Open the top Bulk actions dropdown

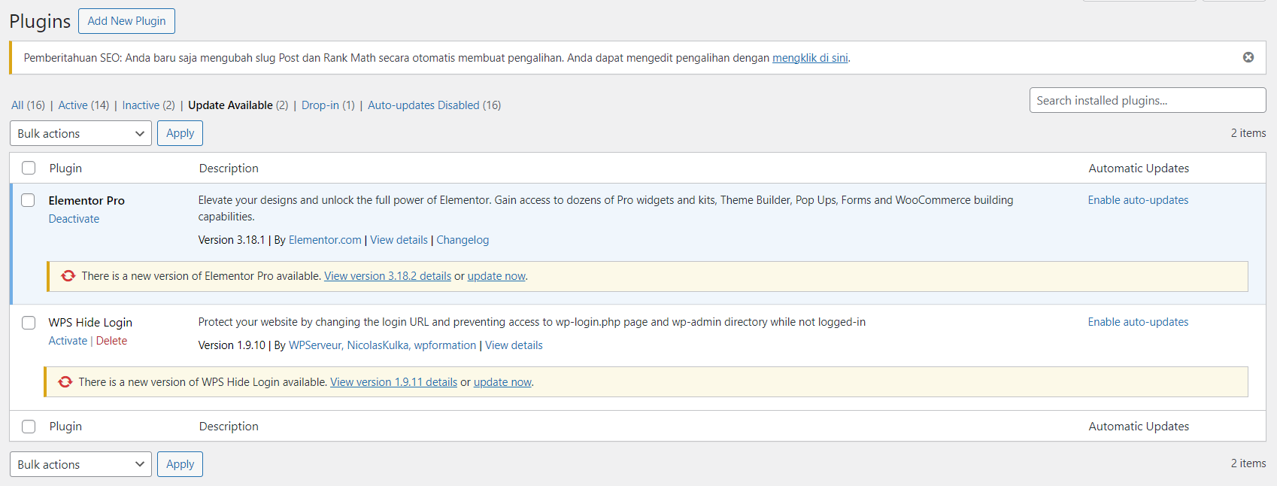80,133
